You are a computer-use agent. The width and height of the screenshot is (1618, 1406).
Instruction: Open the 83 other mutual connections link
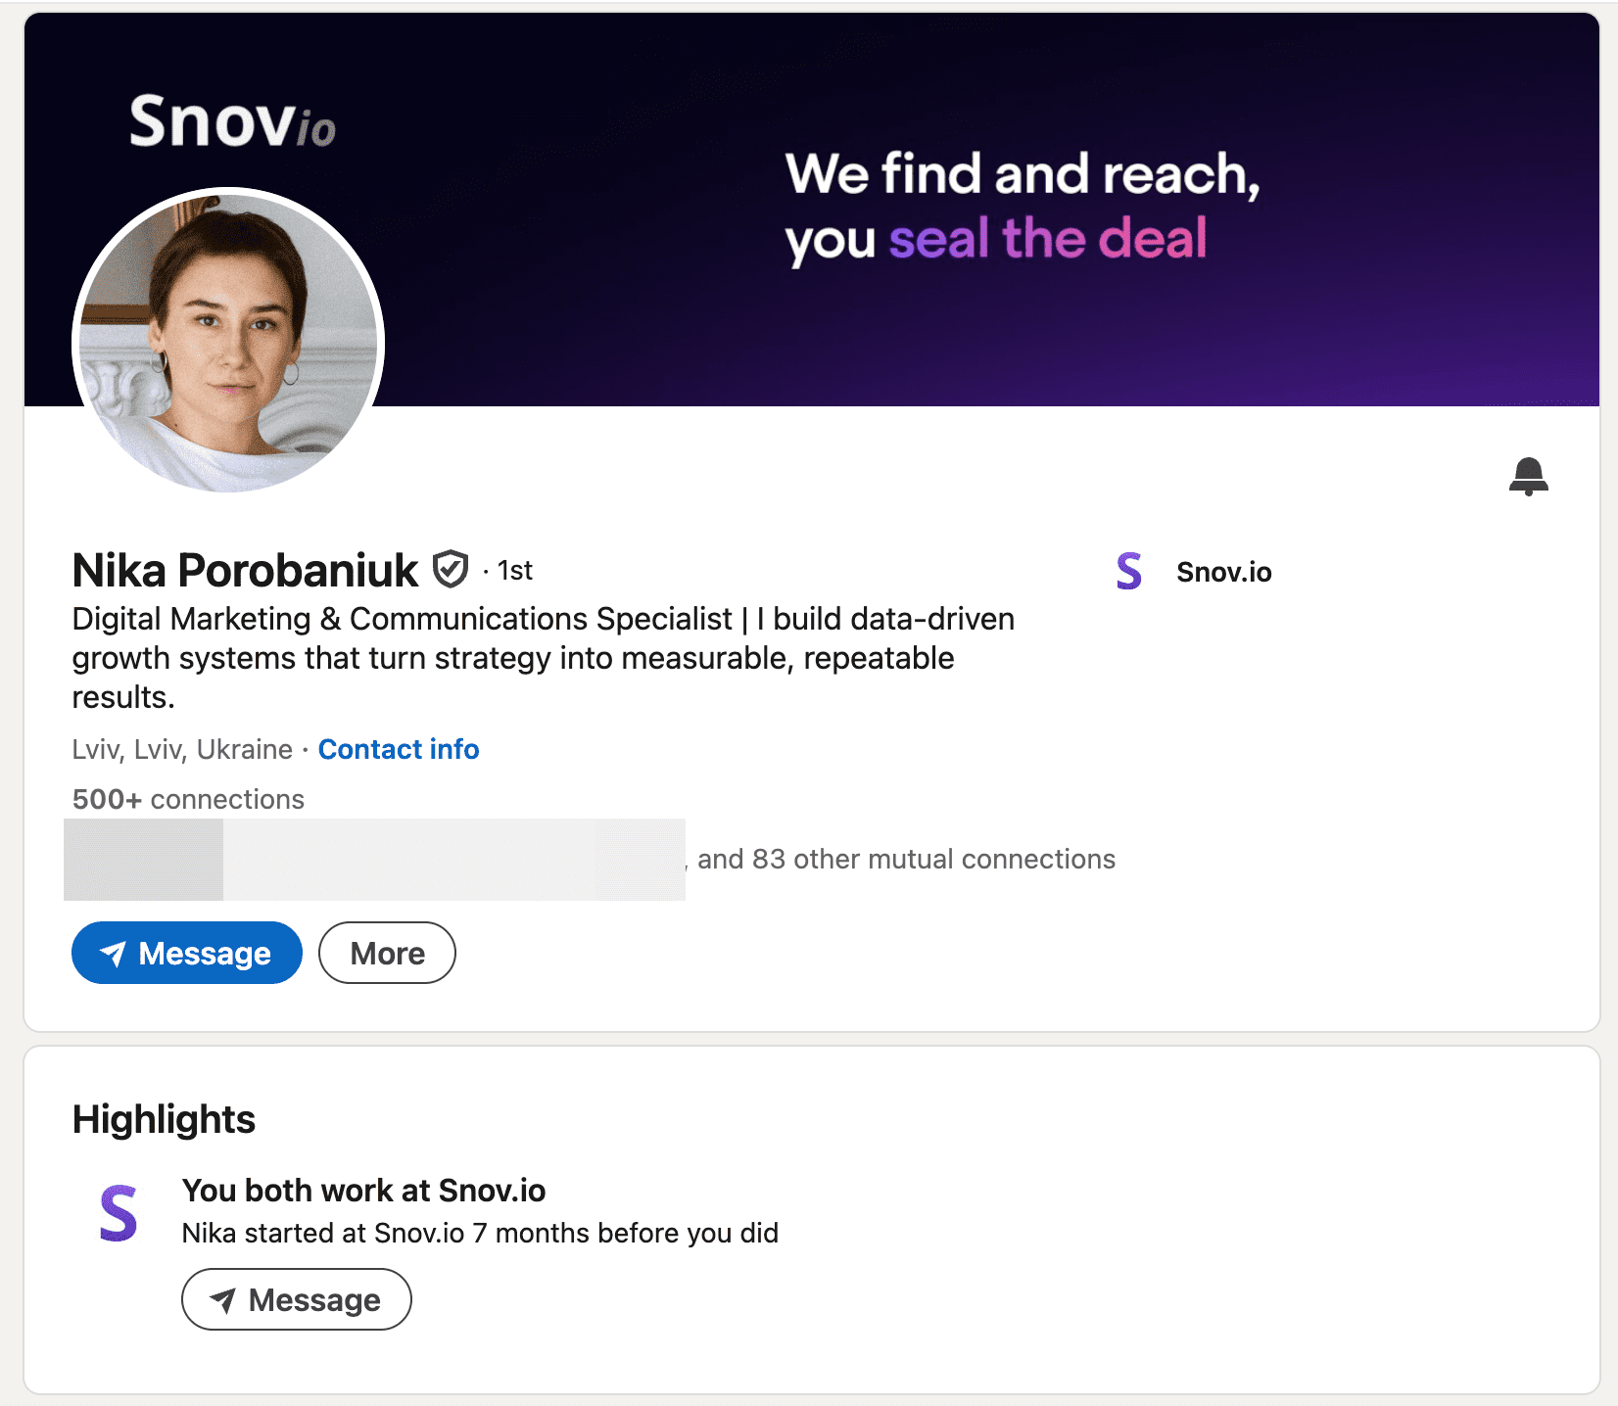(906, 859)
